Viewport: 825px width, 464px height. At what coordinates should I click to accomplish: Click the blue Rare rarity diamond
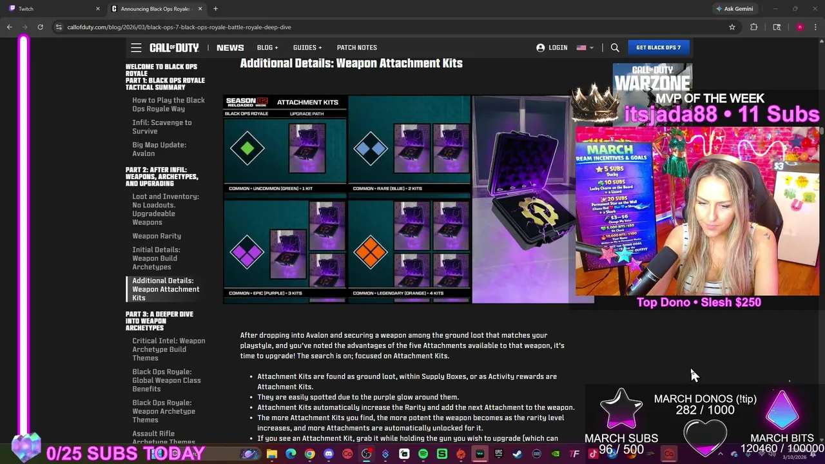click(371, 148)
